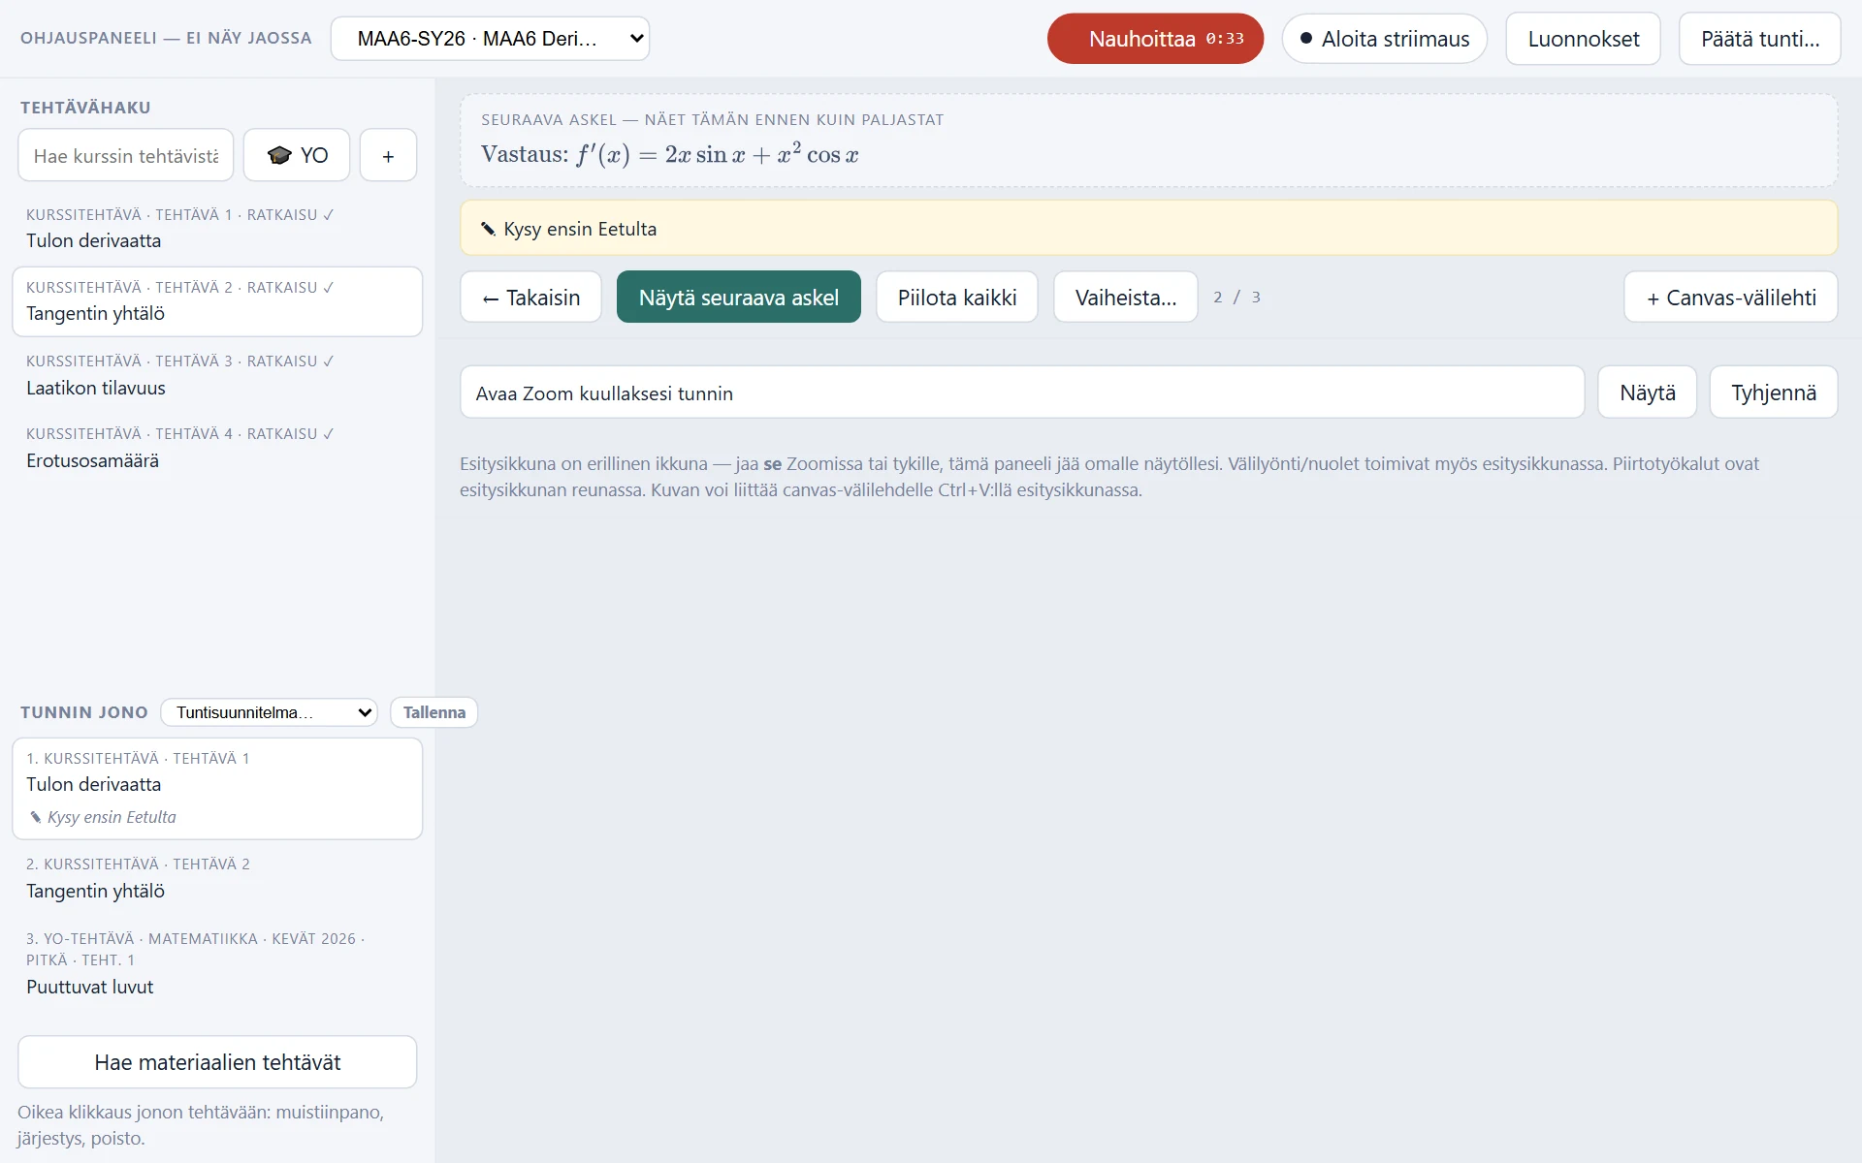Screen dimensions: 1862x1163
Task: Click Tyhjennä to clear the message
Action: (x=1773, y=393)
